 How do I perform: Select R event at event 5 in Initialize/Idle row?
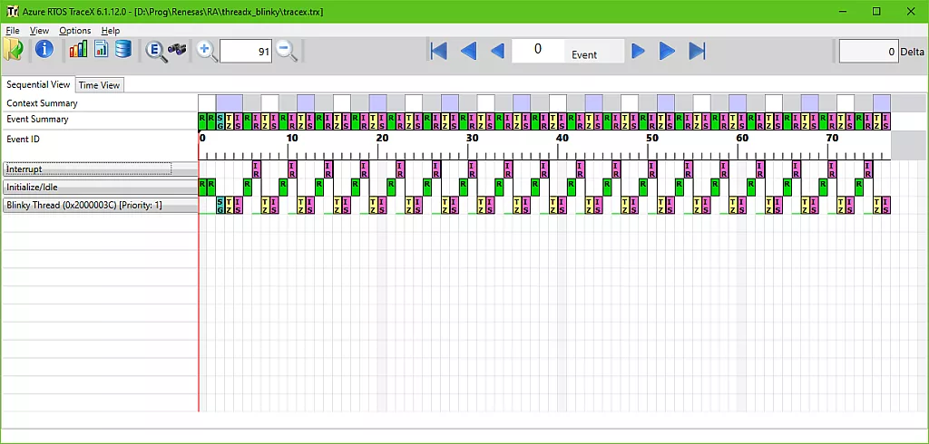(248, 187)
